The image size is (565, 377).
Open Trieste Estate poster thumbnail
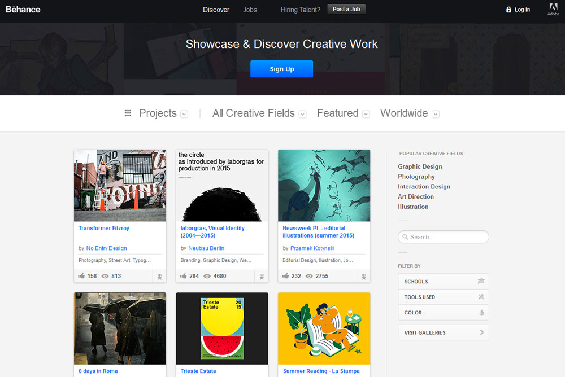pyautogui.click(x=222, y=328)
